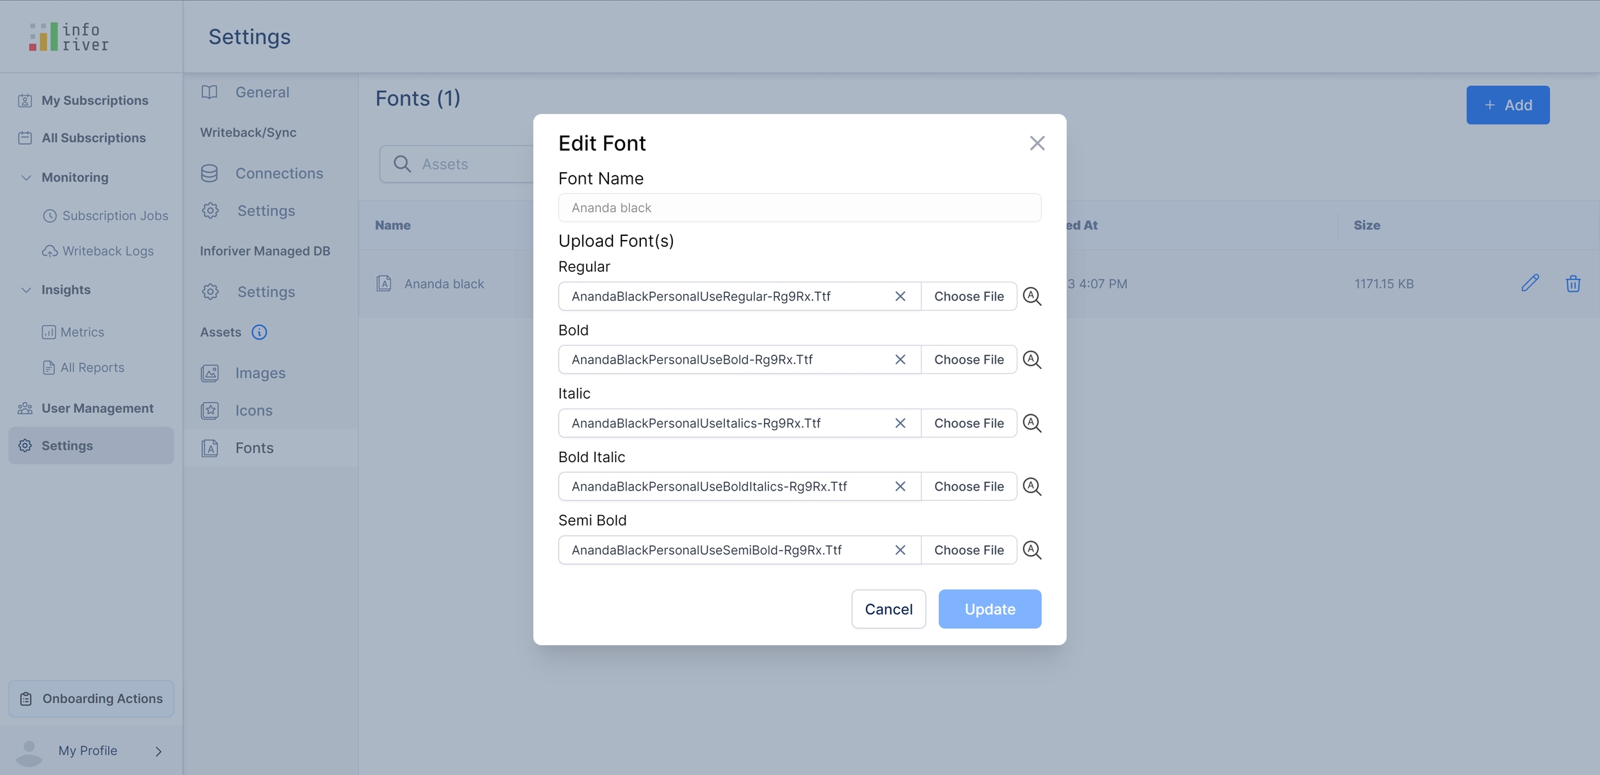The width and height of the screenshot is (1600, 775).
Task: Click the Update button
Action: tap(990, 609)
